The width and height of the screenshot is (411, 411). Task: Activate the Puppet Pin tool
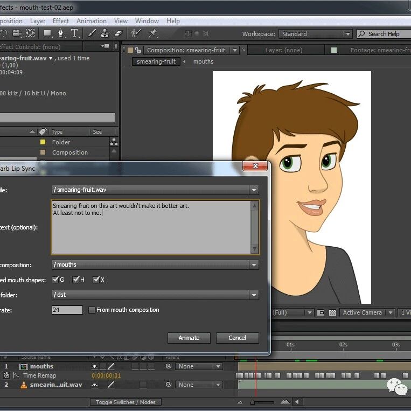(x=153, y=33)
